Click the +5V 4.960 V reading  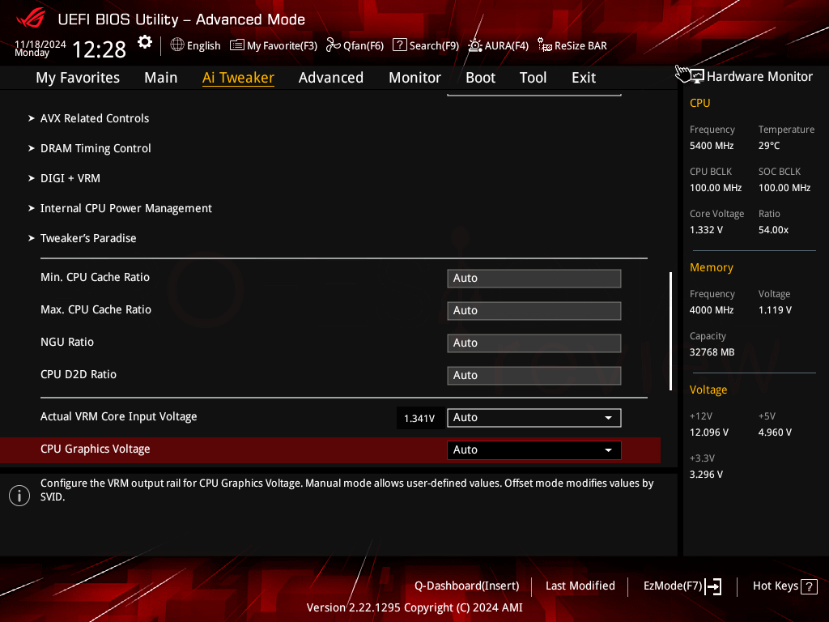coord(775,432)
